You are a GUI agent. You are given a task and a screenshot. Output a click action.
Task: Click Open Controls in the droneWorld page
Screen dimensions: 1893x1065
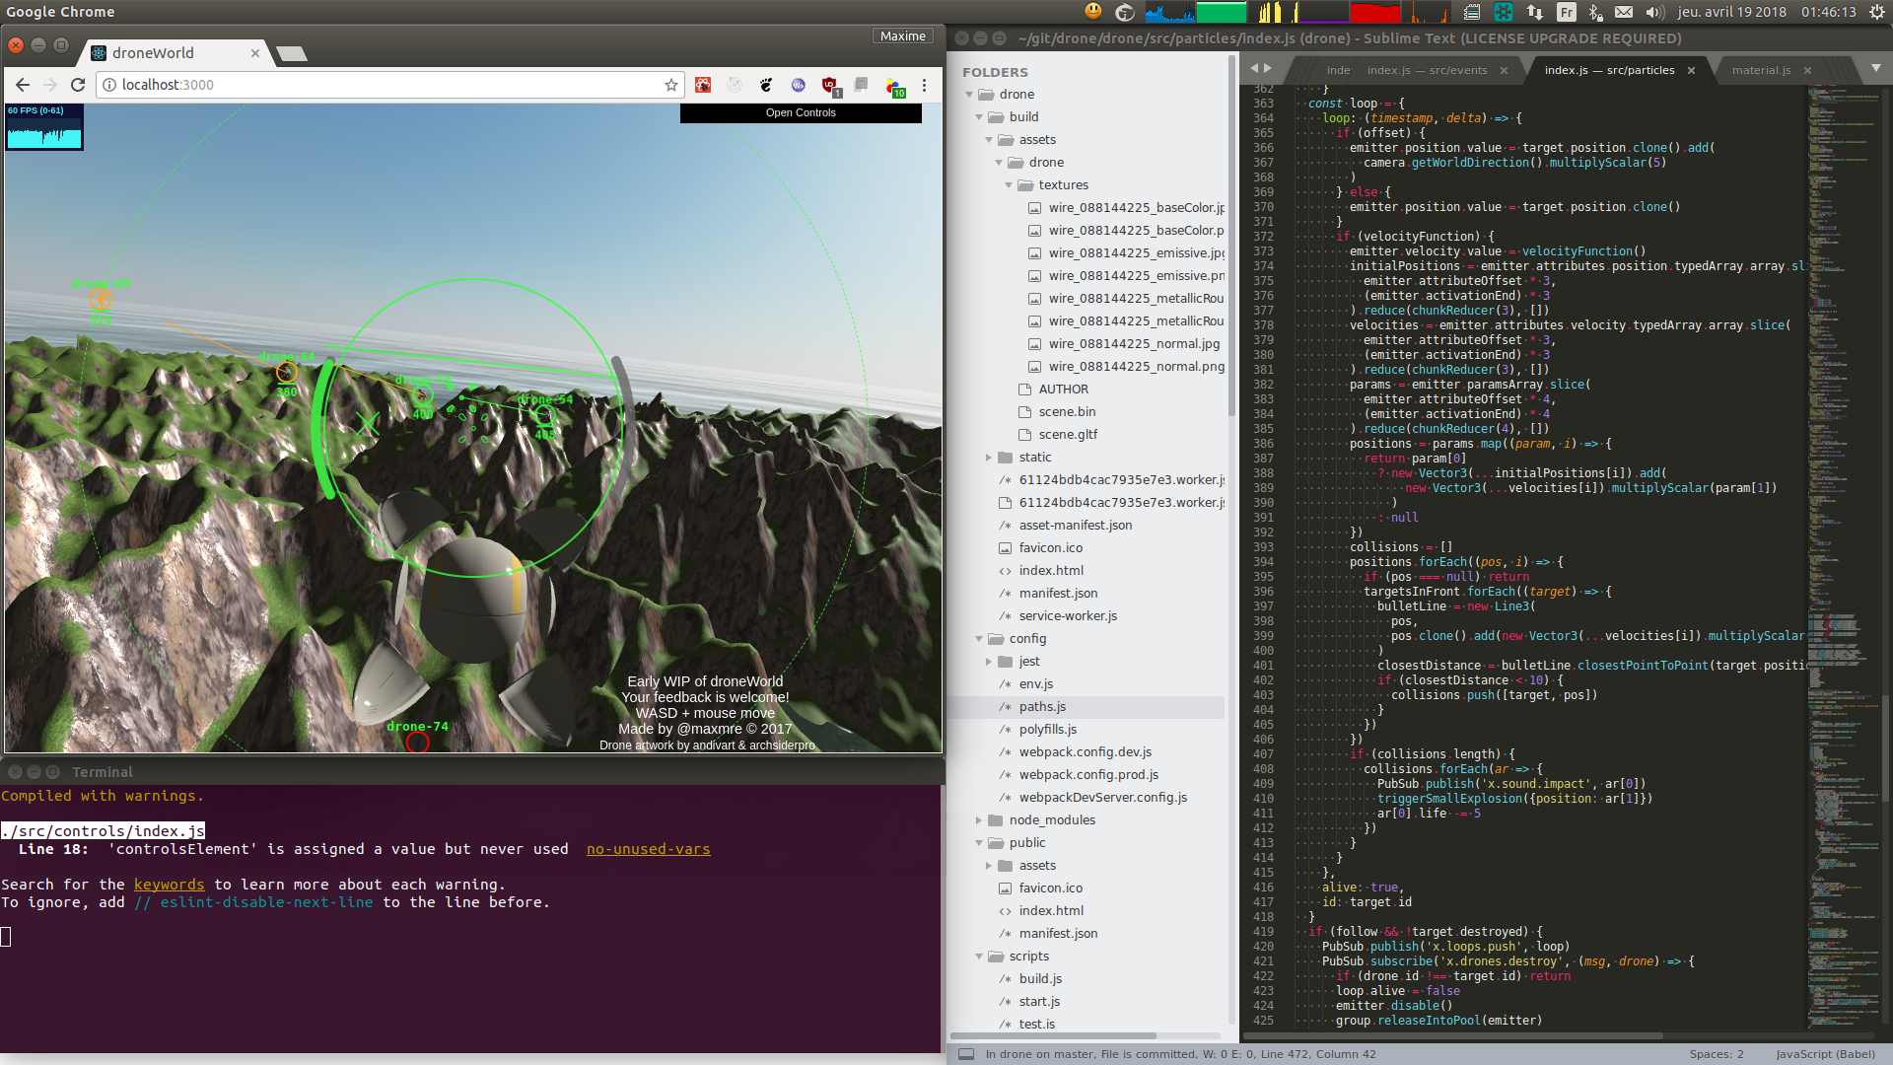(x=801, y=112)
